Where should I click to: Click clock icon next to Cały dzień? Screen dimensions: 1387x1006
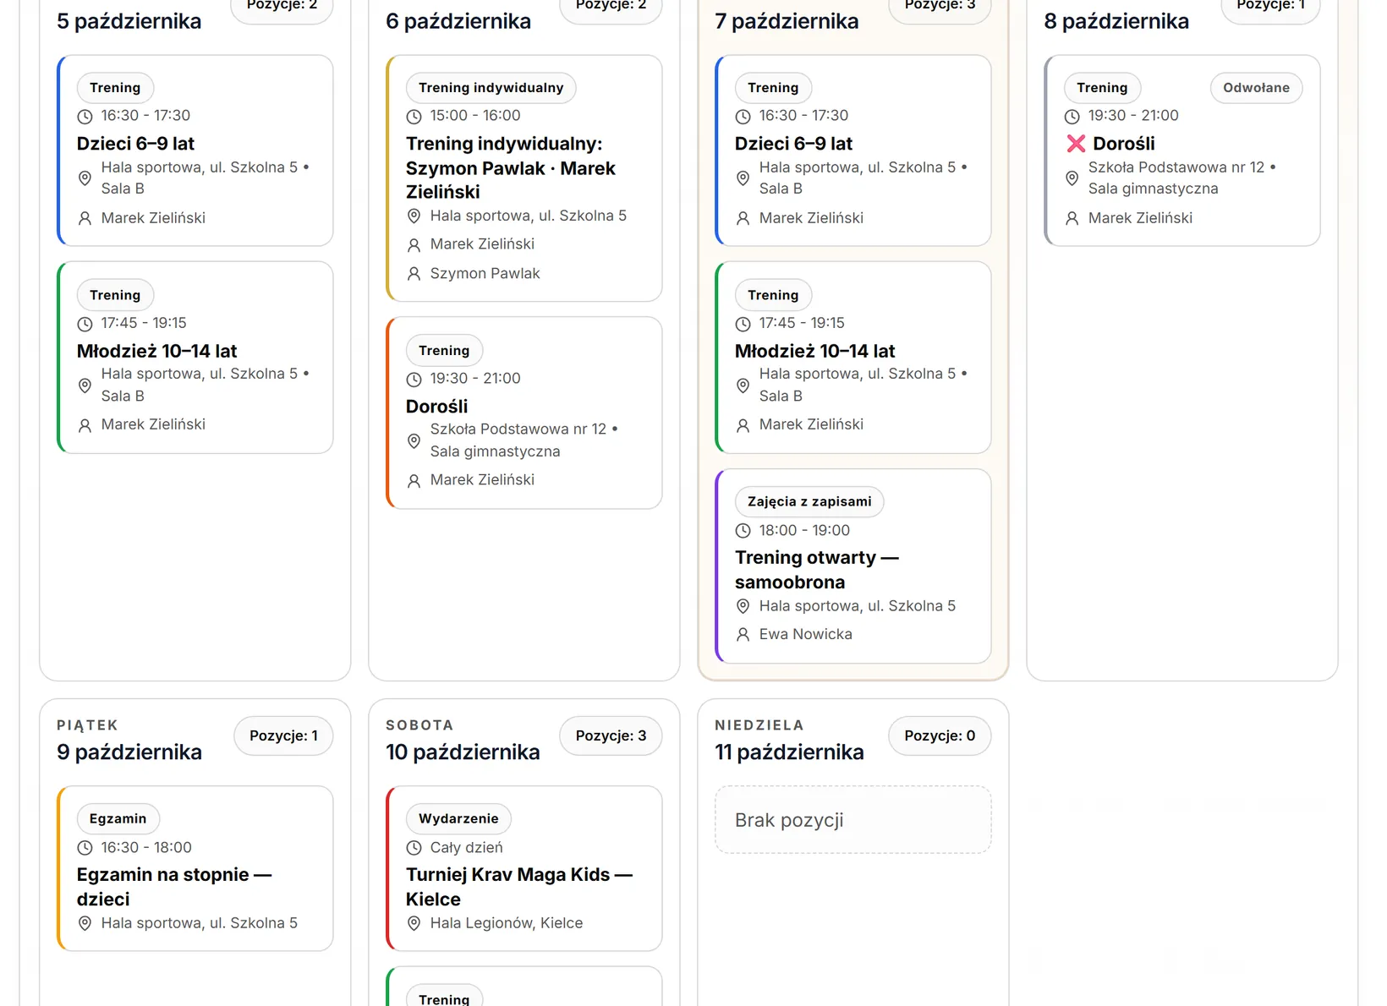coord(414,848)
